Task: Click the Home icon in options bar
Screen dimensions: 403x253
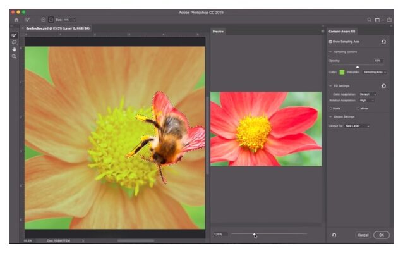Action: [16, 20]
